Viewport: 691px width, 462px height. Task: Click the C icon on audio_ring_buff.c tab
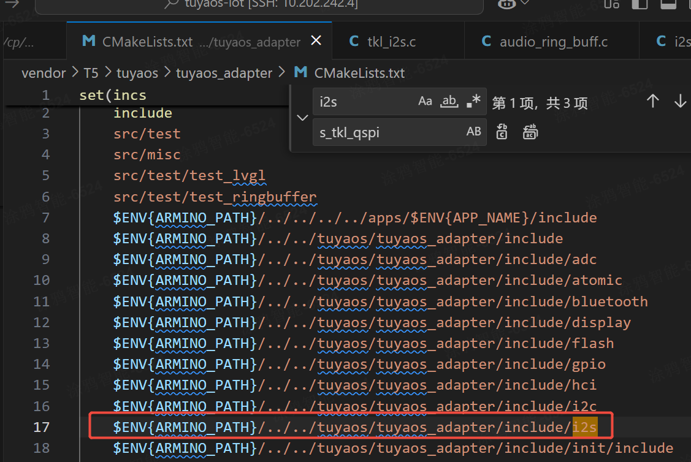pos(486,41)
